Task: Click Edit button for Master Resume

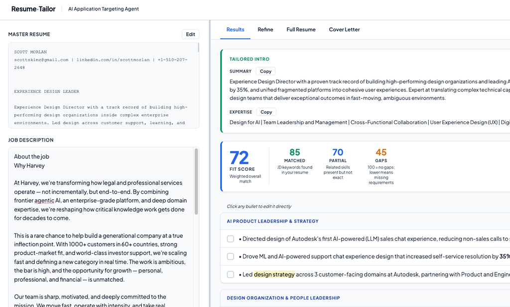Action: 190,34
